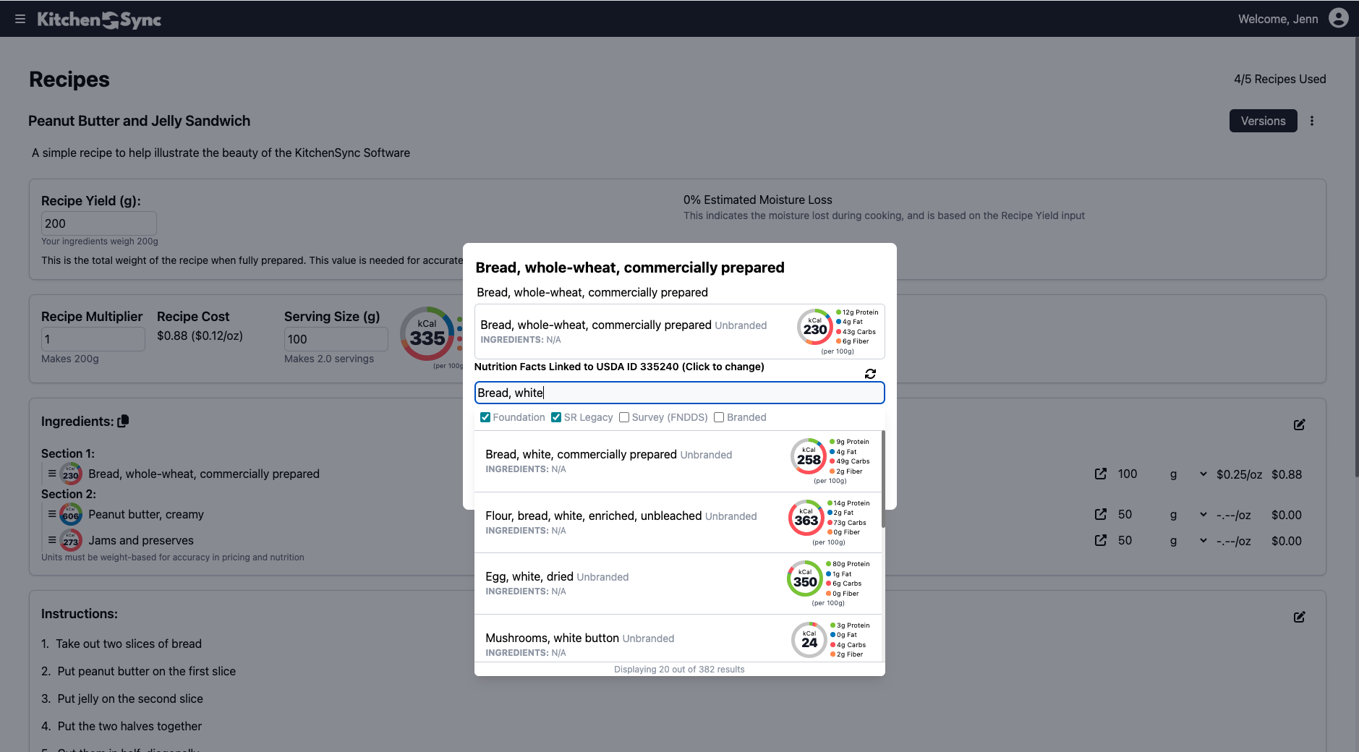The height and width of the screenshot is (752, 1359).
Task: Click the edit icon for Ingredients section
Action: click(x=1299, y=424)
